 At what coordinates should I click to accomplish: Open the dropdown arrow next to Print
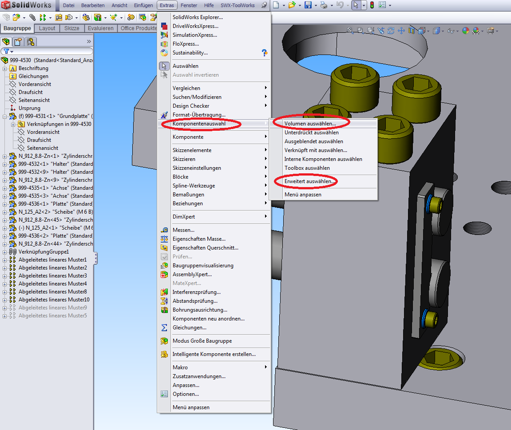(332, 5)
